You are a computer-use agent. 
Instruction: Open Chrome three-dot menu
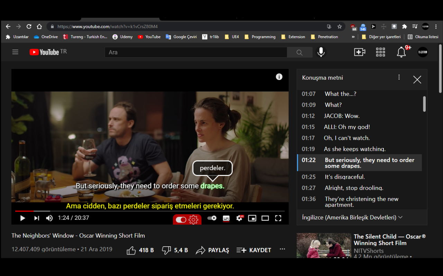(436, 27)
